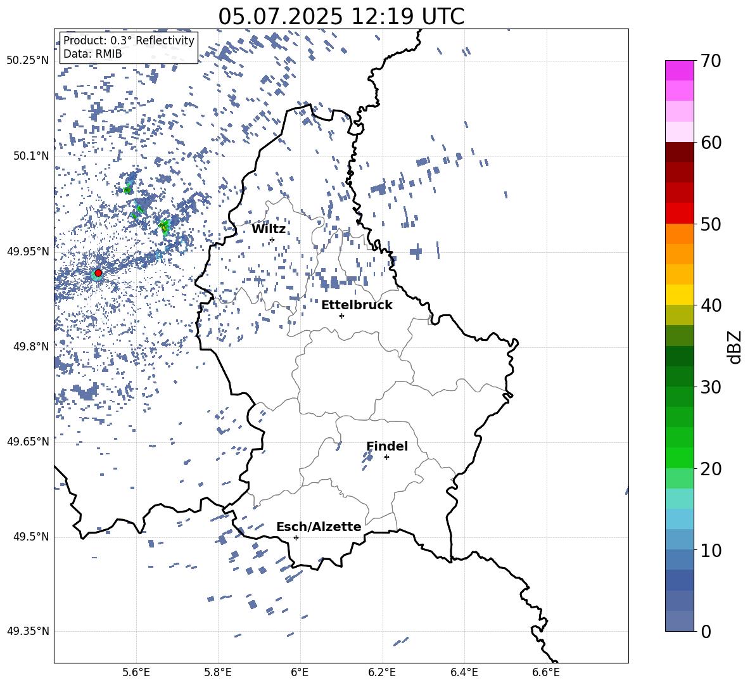The width and height of the screenshot is (750, 685).
Task: Click the bright green colorbar segment at 20 dBZ
Action: (x=680, y=458)
